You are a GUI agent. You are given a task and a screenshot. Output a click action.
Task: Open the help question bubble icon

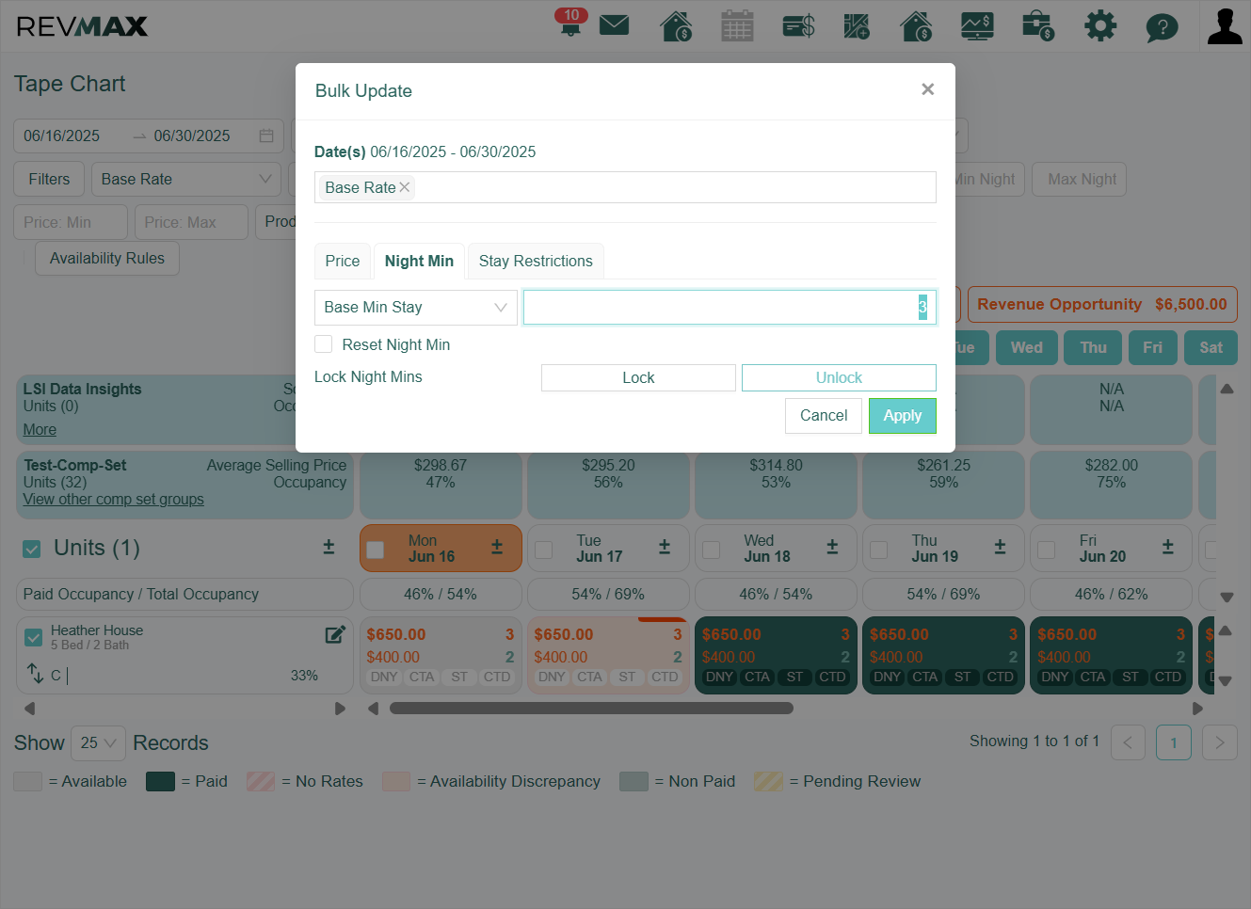[x=1162, y=26]
